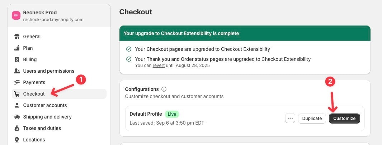
Task: Click the Customer accounts person icon
Action: (16, 105)
